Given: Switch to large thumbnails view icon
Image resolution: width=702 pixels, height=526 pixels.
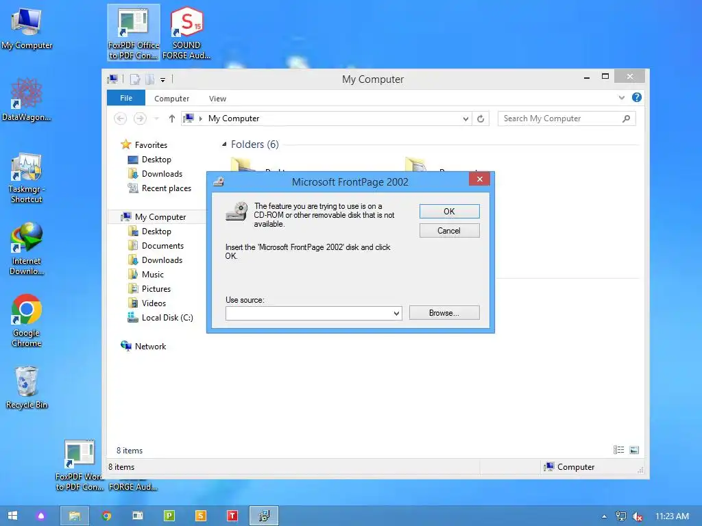Looking at the screenshot, I should click(x=634, y=450).
